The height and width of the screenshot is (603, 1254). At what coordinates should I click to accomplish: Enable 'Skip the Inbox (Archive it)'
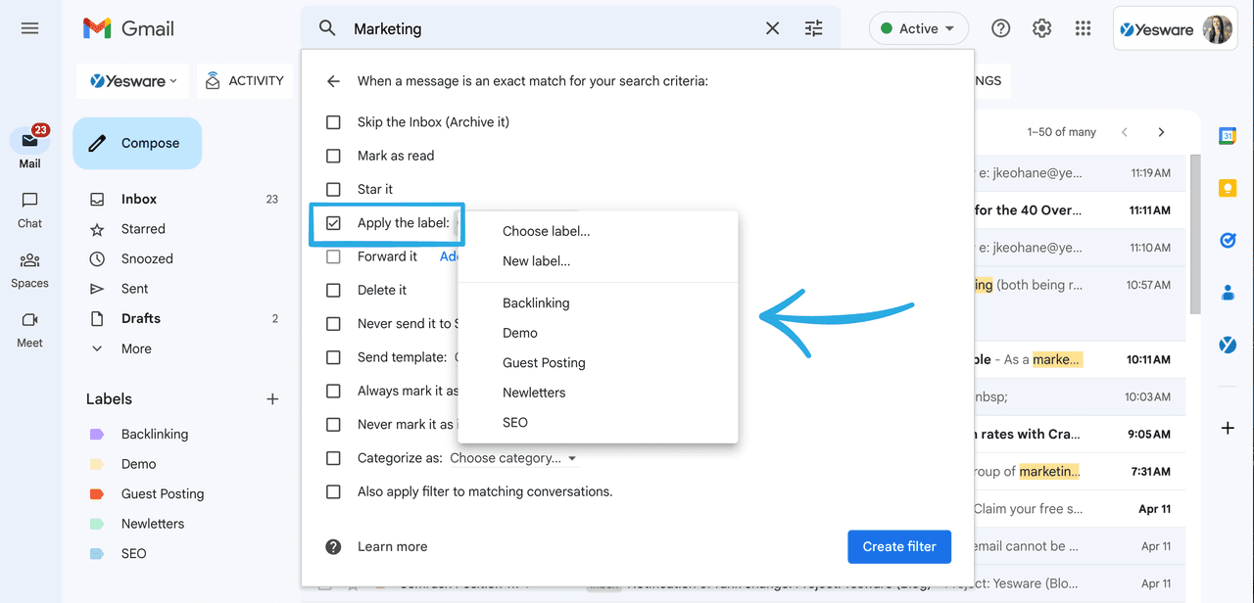pos(333,121)
